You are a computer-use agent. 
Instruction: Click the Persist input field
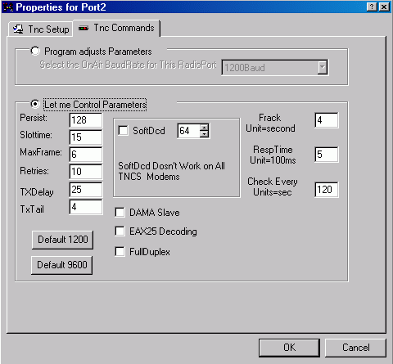[86, 120]
